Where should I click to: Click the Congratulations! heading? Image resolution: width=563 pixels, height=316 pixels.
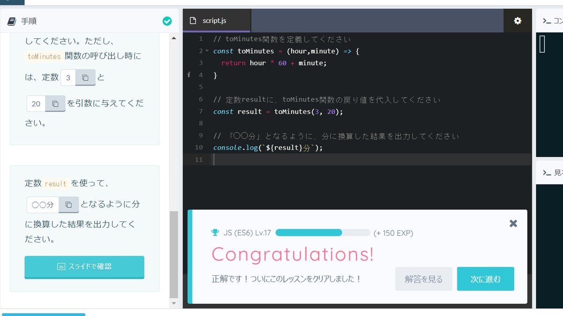(293, 254)
